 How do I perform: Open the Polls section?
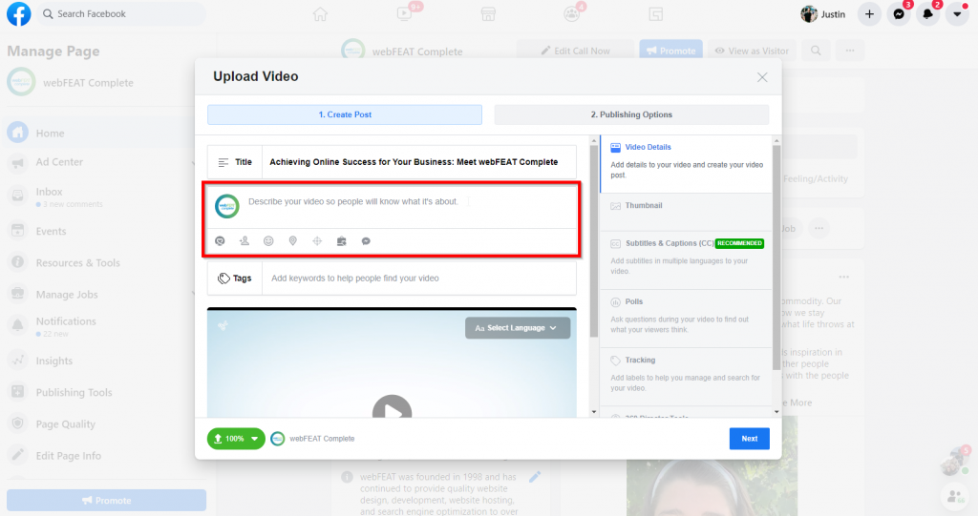click(686, 319)
